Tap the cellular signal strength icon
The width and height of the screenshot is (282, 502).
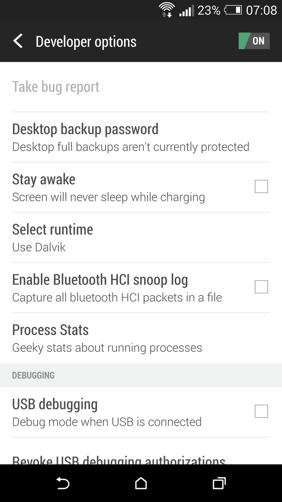tap(186, 11)
